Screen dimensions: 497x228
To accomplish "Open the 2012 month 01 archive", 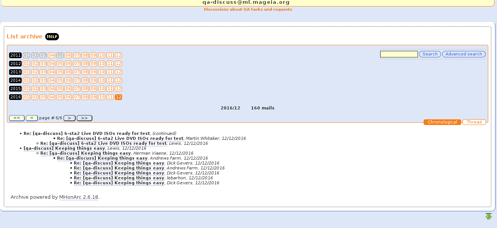I will click(26, 64).
